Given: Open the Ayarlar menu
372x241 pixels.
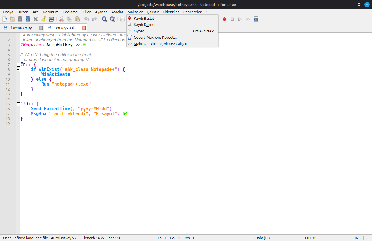Looking at the screenshot, I should [x=101, y=12].
